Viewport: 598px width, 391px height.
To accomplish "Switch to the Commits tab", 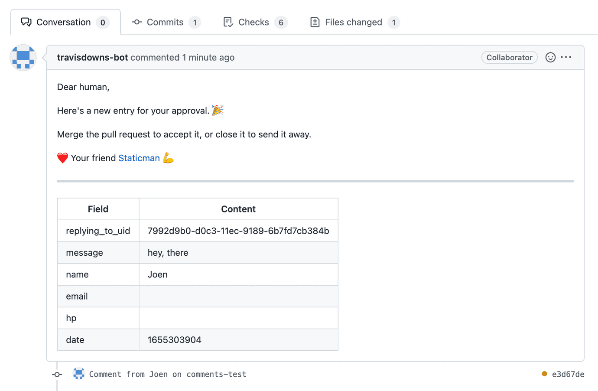I will tap(166, 22).
